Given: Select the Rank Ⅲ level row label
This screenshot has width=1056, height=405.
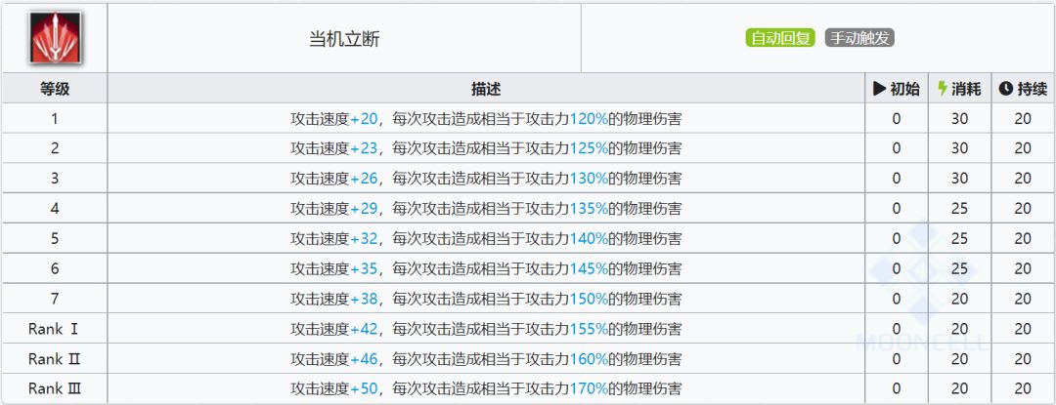Looking at the screenshot, I should pos(55,388).
